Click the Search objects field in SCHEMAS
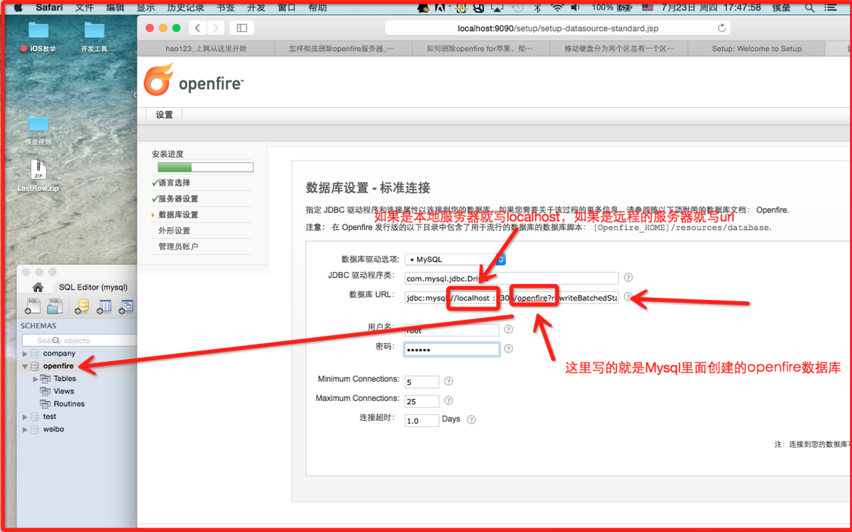852x532 pixels. pyautogui.click(x=79, y=340)
